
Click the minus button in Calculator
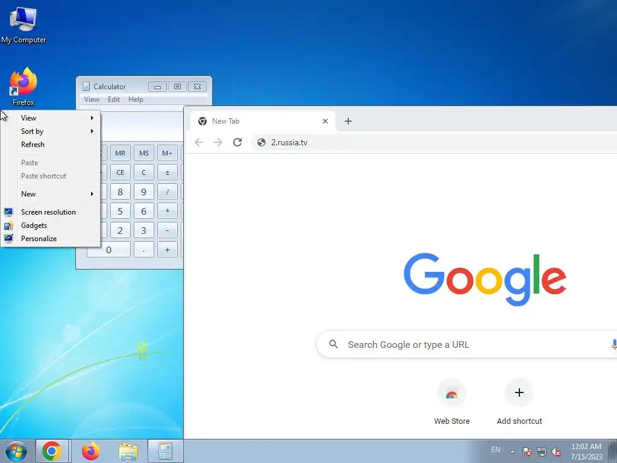(168, 230)
